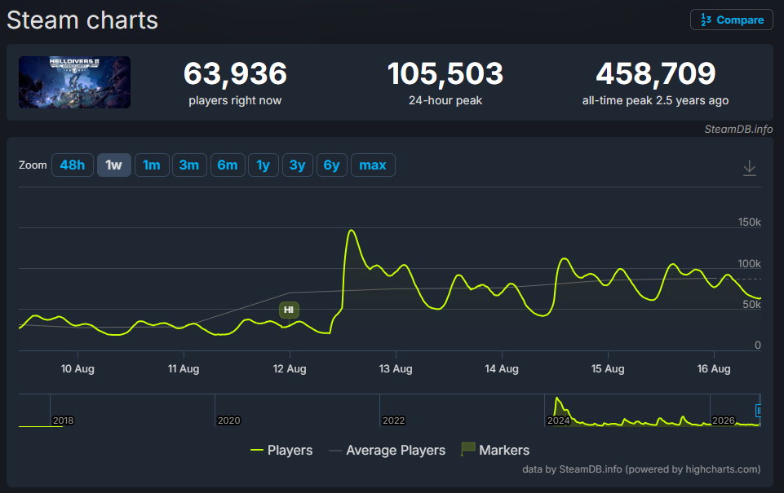This screenshot has height=493, width=784.
Task: Switch zoom to 1m
Action: point(152,165)
